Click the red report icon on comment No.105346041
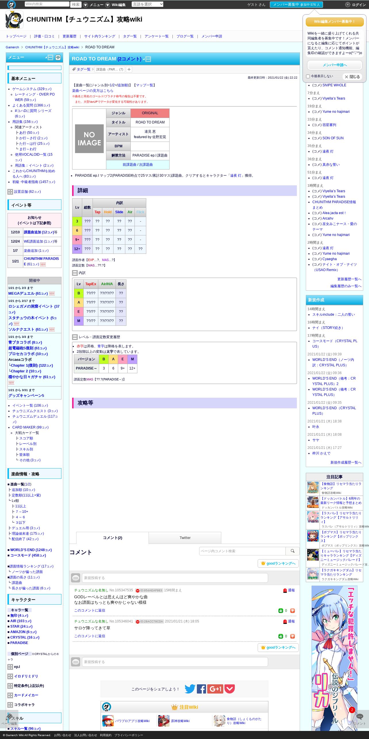The height and width of the screenshot is (739, 369). (285, 622)
